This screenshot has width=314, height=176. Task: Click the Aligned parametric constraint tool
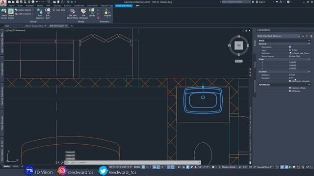tap(107, 13)
